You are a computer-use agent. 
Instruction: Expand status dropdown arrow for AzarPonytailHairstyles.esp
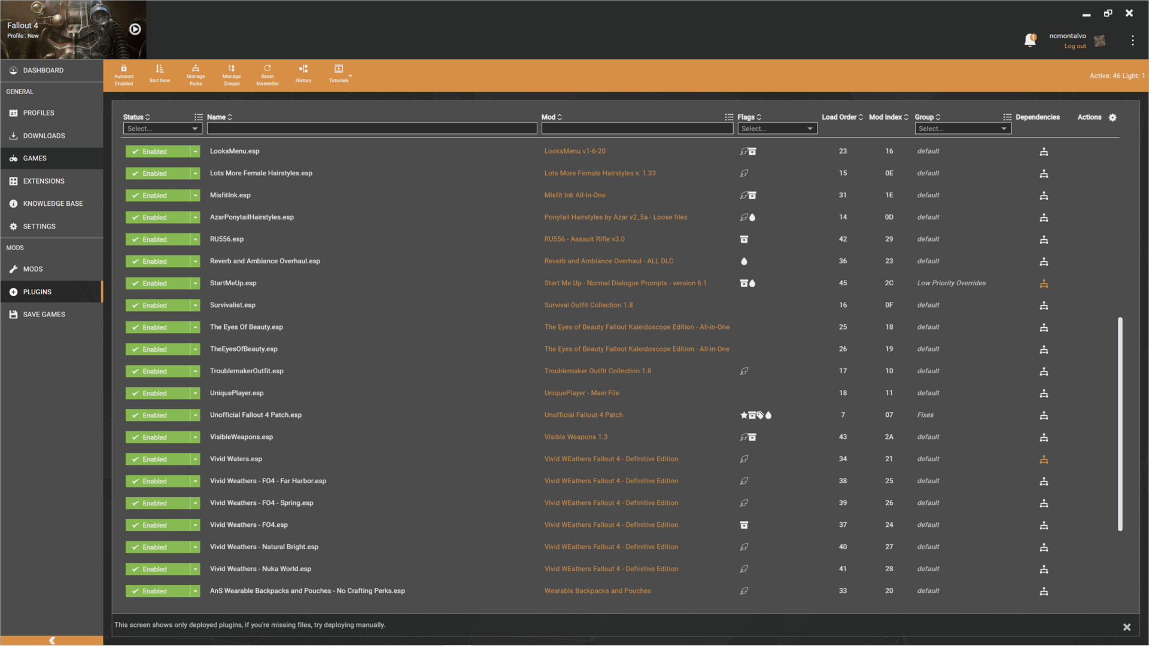coord(195,218)
